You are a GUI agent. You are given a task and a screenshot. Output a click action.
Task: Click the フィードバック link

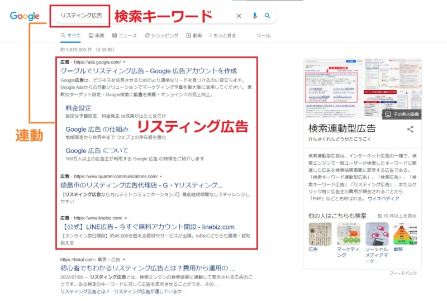pos(403,273)
